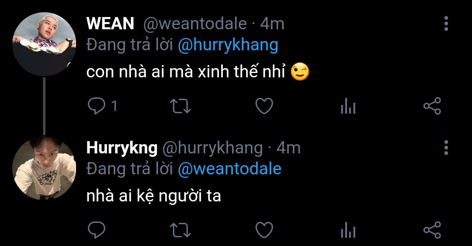The image size is (472, 246).
Task: Open the reply 'nhà ai kệ người ta'
Action: pyautogui.click(x=153, y=196)
